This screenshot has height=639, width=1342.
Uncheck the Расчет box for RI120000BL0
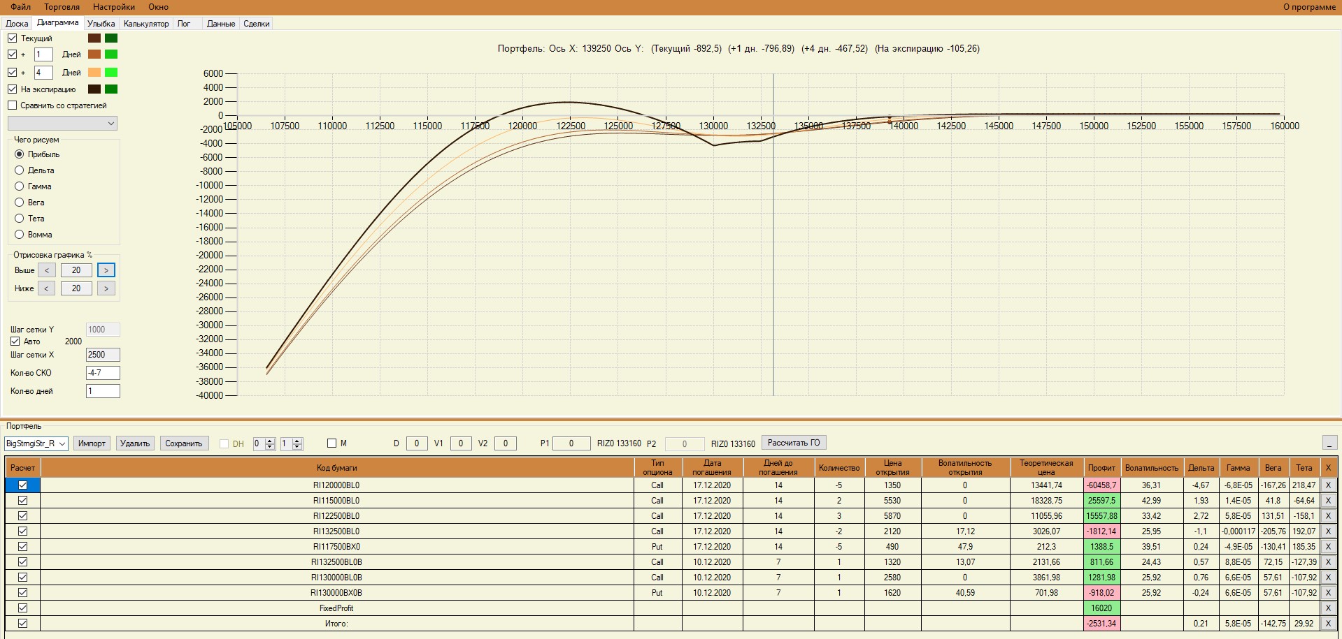[22, 485]
